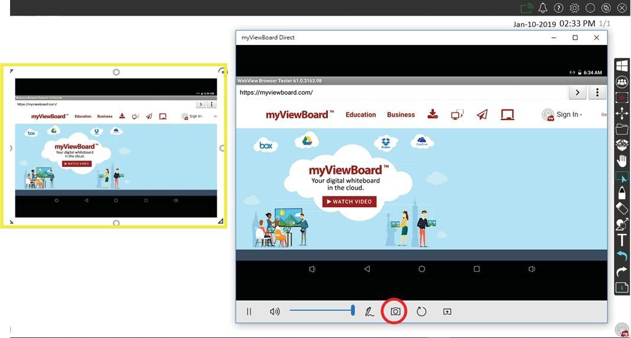Viewport: 631px width, 338px height.
Task: Click the laptop icon on website header
Action: 507,115
